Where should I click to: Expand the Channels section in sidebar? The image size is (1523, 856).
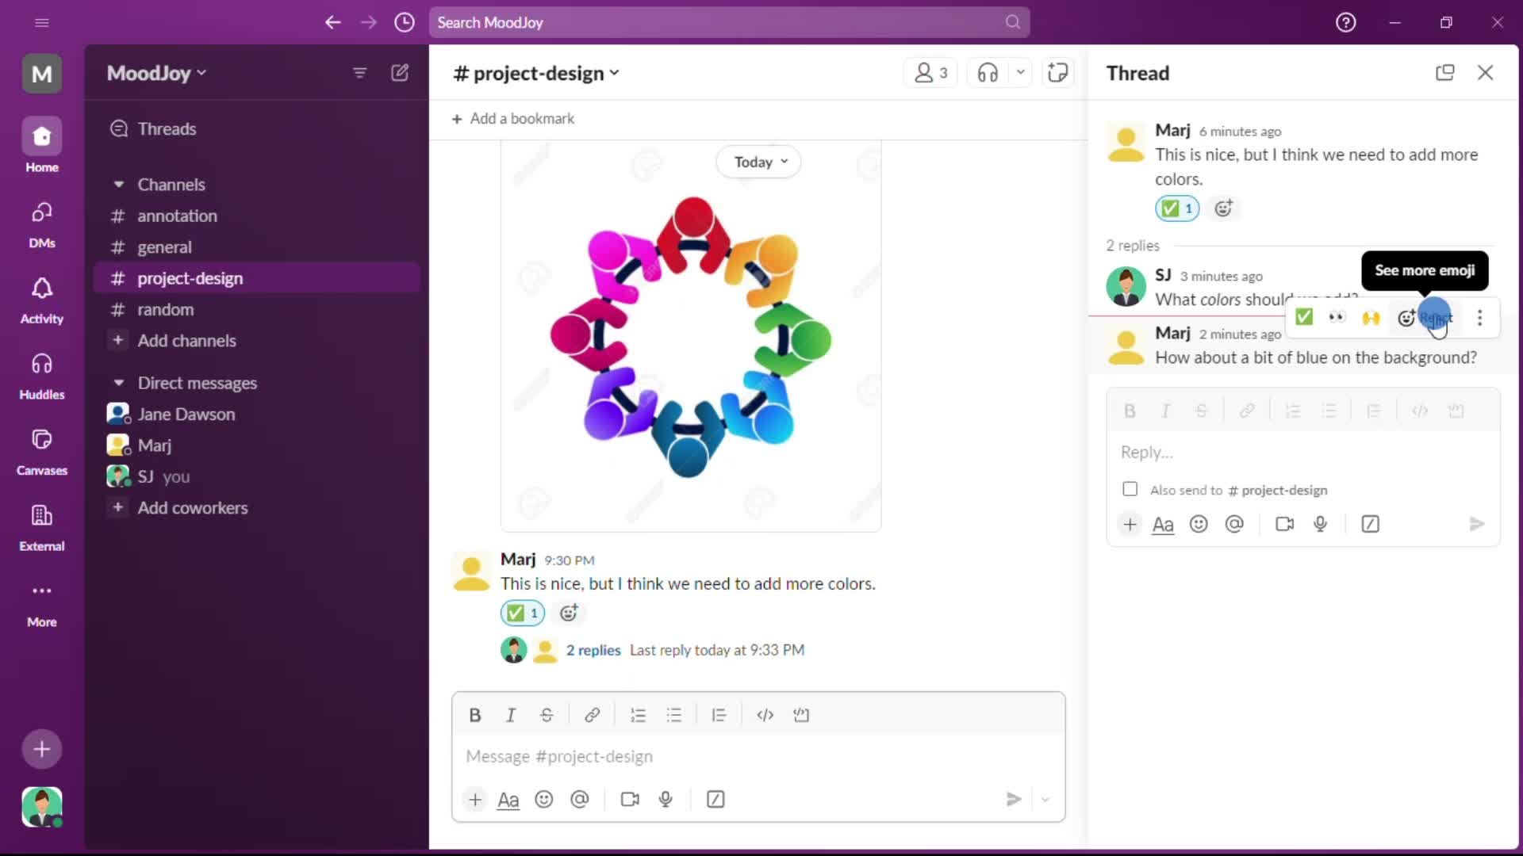pos(118,184)
